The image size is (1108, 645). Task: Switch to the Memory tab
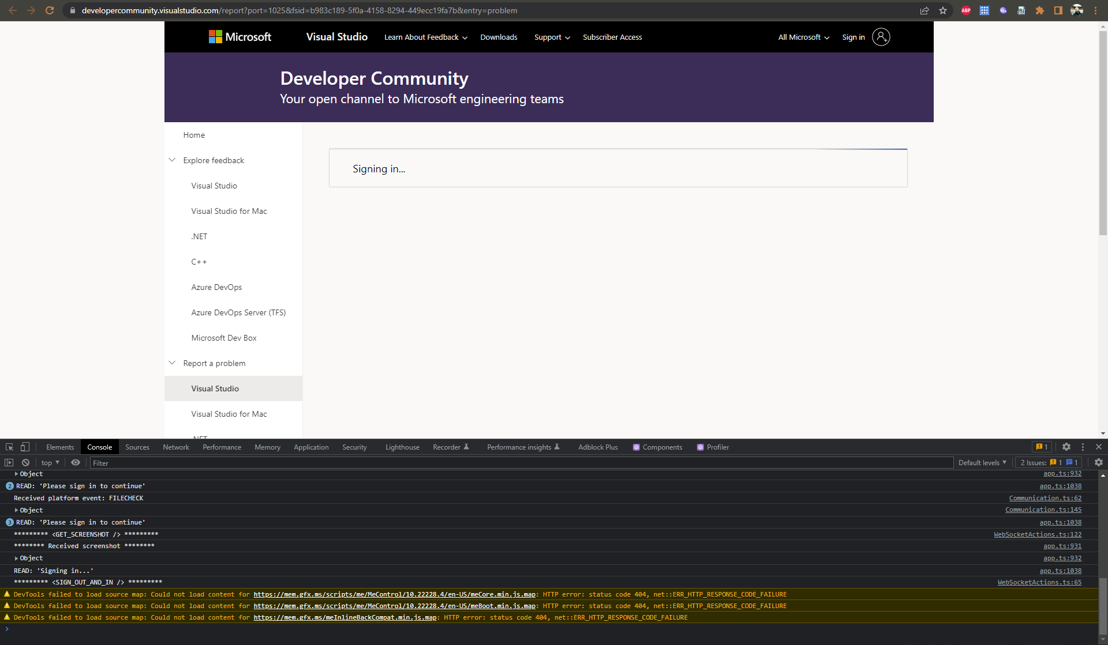pyautogui.click(x=268, y=447)
